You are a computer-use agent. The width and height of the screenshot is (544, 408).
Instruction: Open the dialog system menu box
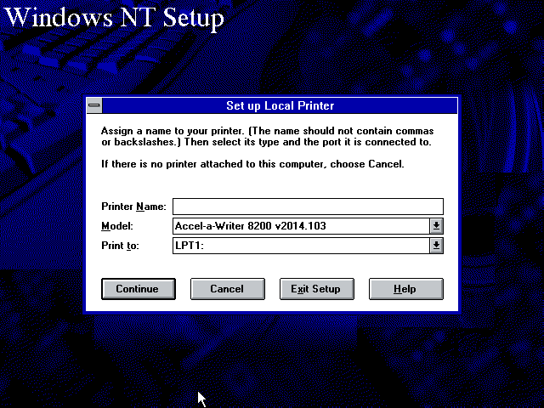pos(94,105)
